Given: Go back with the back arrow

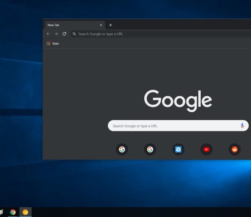Looking at the screenshot, I should 48,34.
